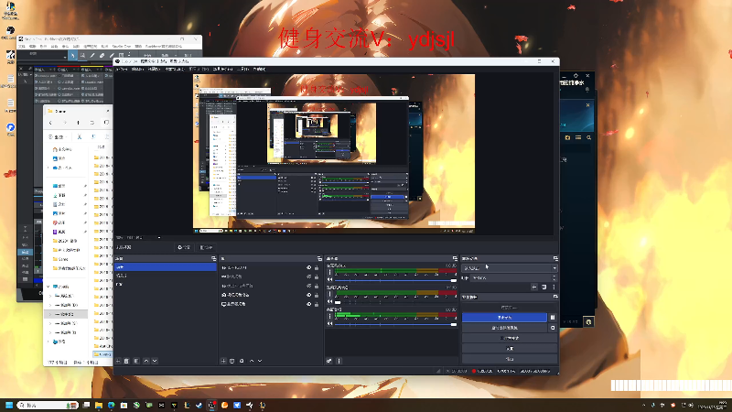Expand network node at Explorer tree bottom
The image size is (732, 412).
pos(48,342)
